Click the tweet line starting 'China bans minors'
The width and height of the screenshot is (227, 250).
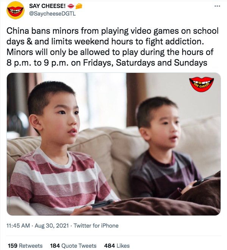pyautogui.click(x=113, y=31)
